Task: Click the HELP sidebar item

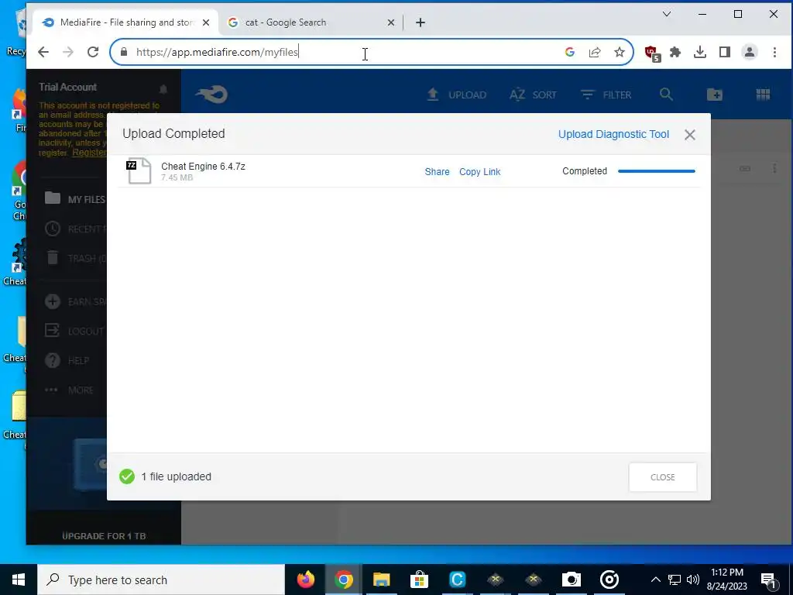Action: 67,360
